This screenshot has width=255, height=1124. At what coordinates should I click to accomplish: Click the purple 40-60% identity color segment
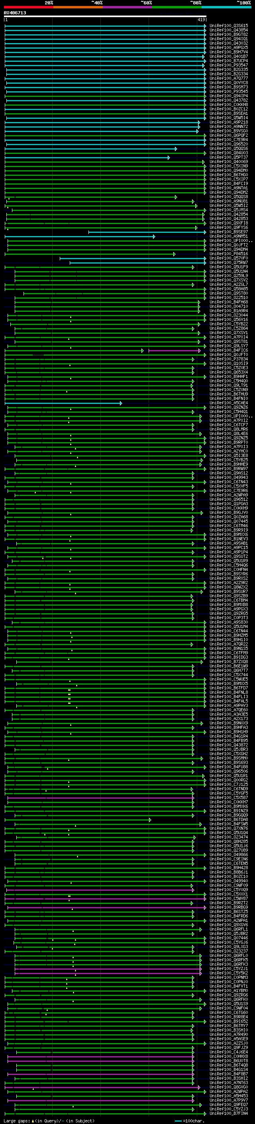click(x=127, y=7)
